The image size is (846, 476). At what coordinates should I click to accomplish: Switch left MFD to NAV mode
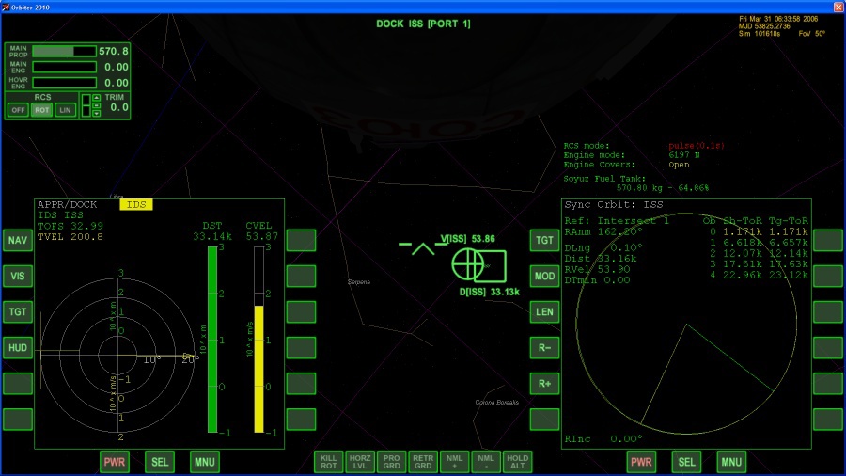point(17,240)
